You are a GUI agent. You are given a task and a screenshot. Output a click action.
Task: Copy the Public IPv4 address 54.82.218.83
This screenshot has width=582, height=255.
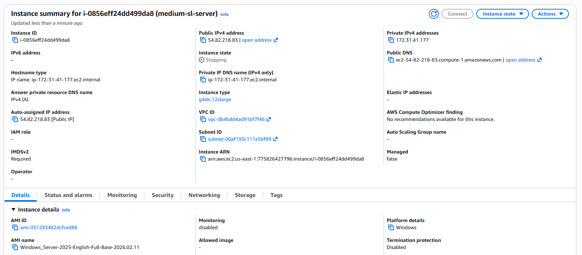click(x=203, y=40)
